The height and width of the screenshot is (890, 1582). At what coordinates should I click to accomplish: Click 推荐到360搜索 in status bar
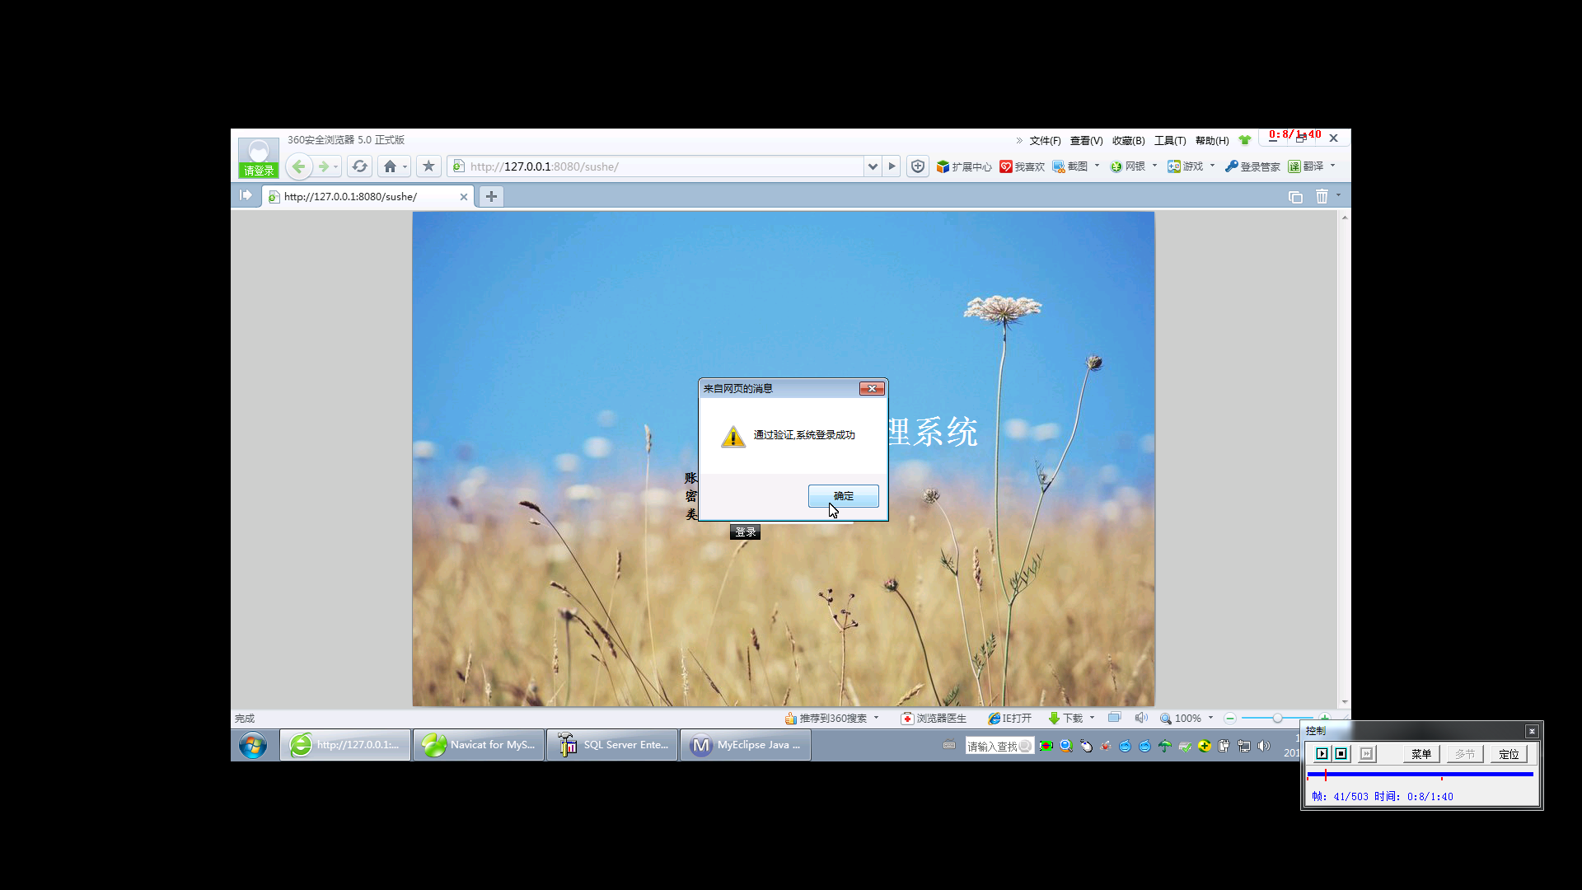(826, 719)
